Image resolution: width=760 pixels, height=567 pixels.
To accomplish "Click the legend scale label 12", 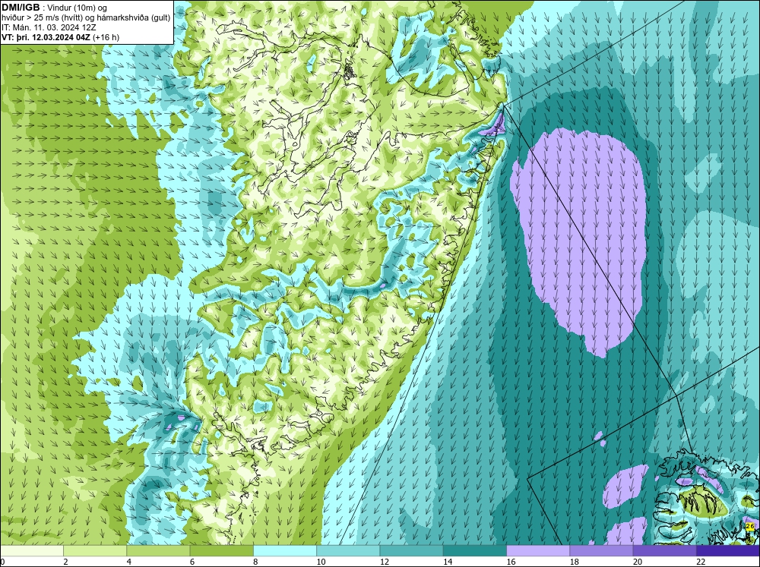I will [384, 562].
